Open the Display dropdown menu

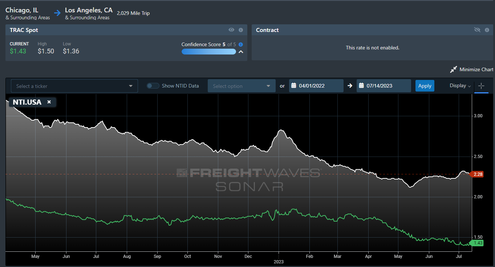tap(460, 86)
